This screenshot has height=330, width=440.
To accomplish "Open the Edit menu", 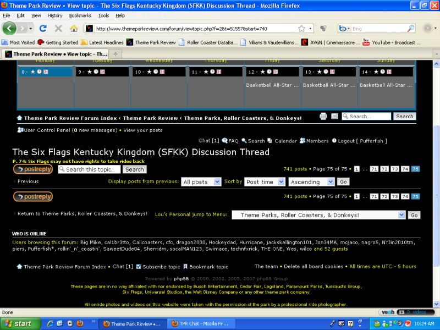I will click(x=20, y=15).
